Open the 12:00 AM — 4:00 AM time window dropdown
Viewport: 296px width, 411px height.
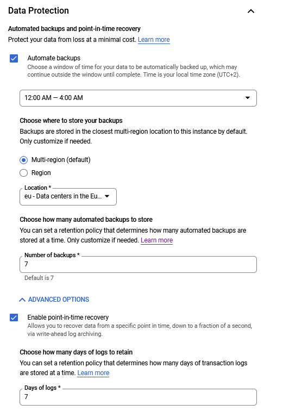tap(138, 98)
